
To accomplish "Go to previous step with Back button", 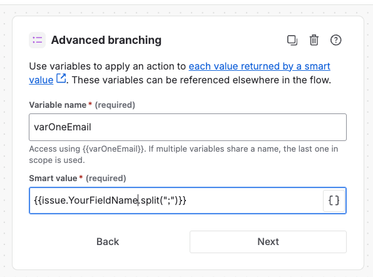I will tap(108, 242).
